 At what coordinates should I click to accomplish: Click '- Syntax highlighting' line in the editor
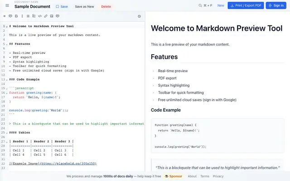pyautogui.click(x=29, y=62)
